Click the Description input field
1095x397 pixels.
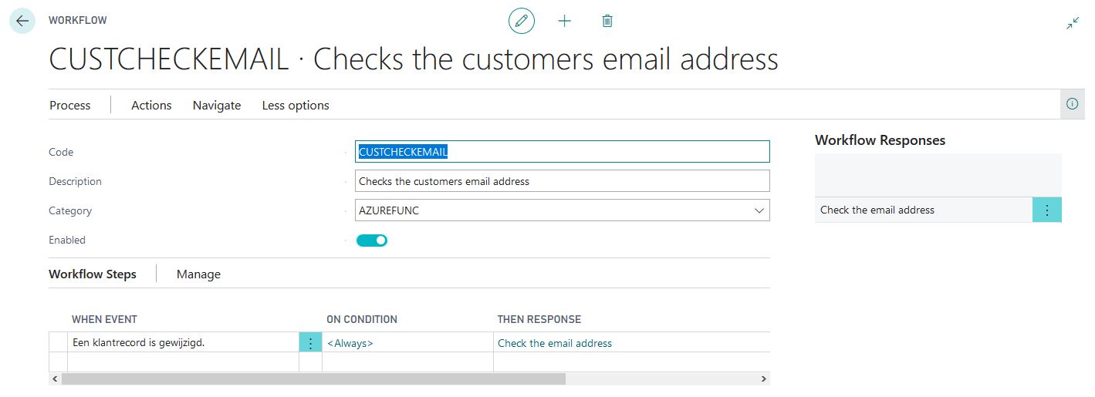click(563, 181)
